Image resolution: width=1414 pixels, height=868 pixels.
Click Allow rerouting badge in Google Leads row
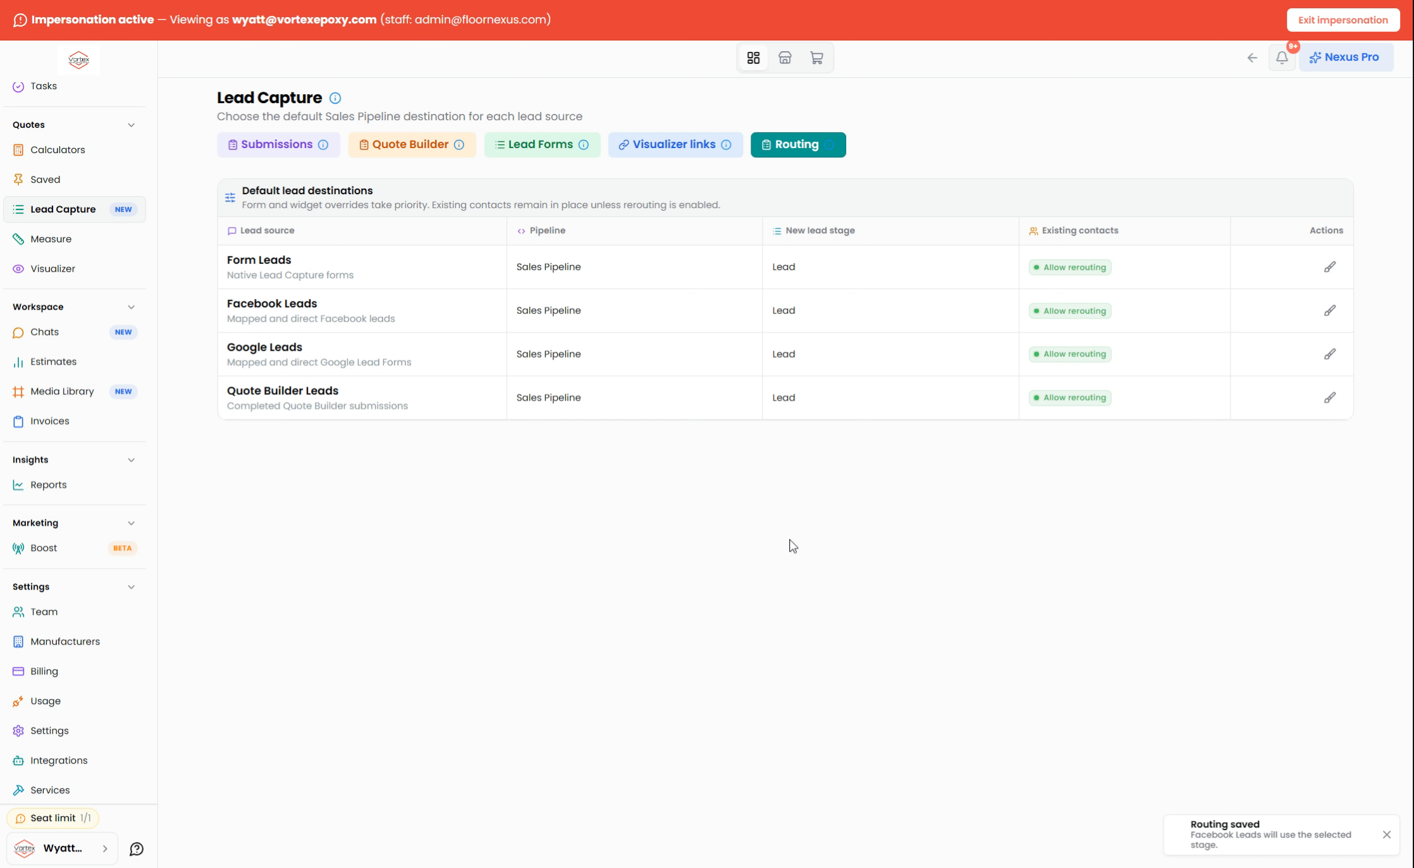(1070, 354)
